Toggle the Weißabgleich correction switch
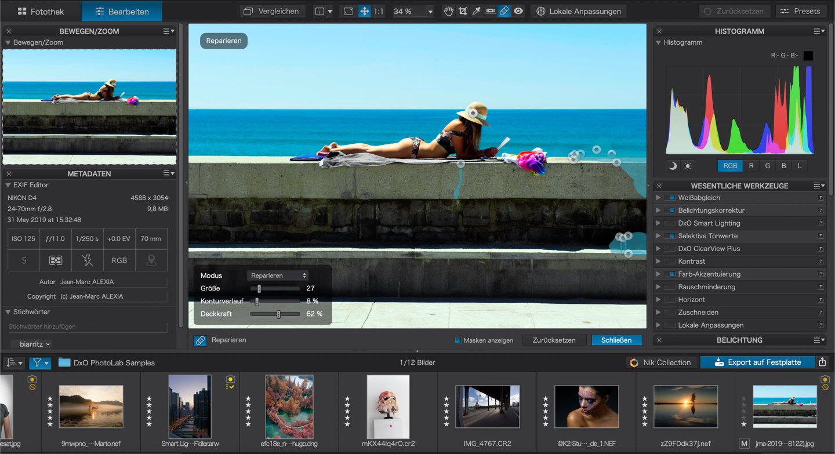 click(x=670, y=198)
